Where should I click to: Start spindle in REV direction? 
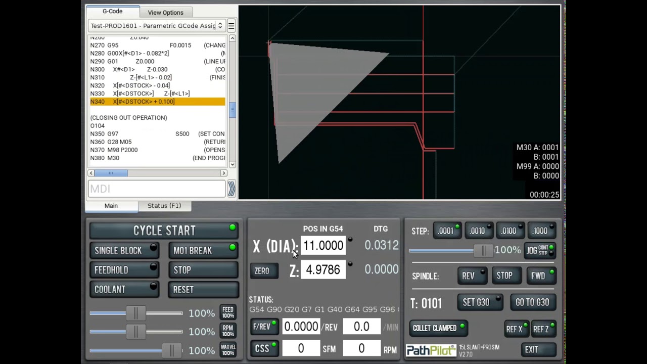473,276
